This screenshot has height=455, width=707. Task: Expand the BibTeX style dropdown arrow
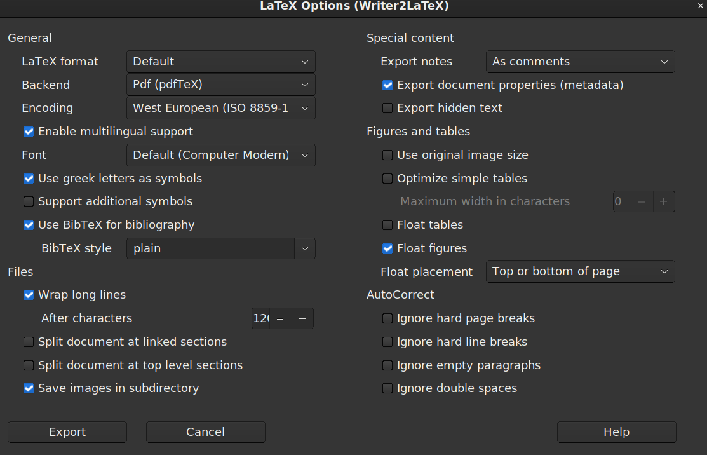pyautogui.click(x=305, y=248)
